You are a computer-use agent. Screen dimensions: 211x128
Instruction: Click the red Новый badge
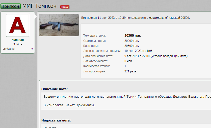click(65, 7)
